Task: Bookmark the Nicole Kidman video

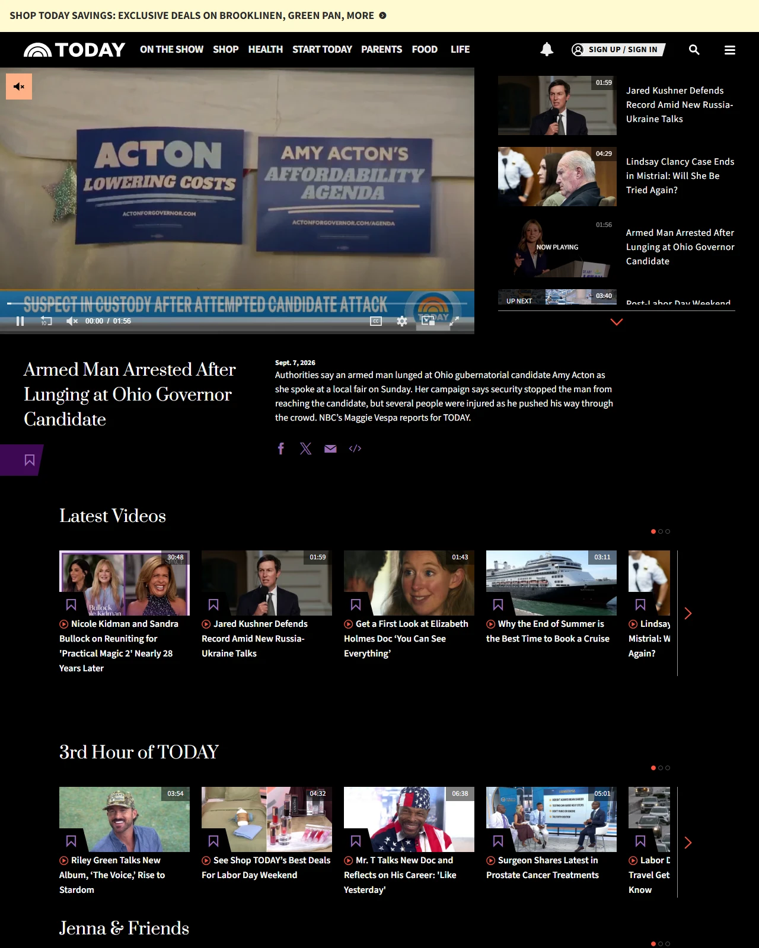Action: (71, 605)
